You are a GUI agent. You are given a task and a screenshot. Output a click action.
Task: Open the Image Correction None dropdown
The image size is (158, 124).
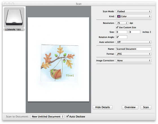[133, 60]
